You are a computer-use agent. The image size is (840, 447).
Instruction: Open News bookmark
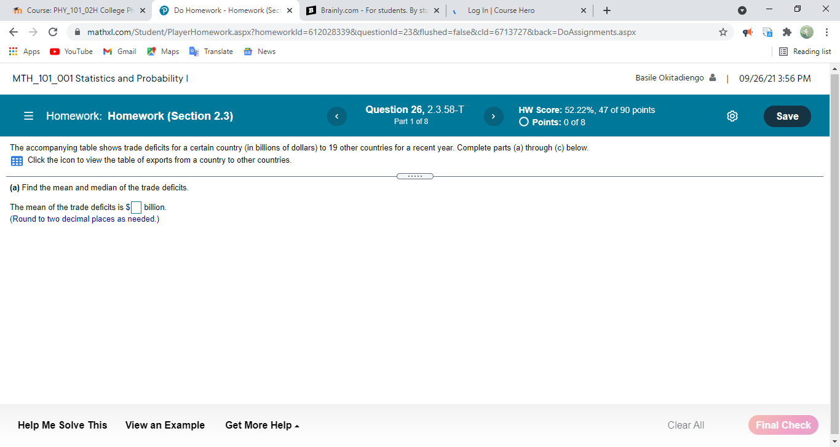[260, 52]
